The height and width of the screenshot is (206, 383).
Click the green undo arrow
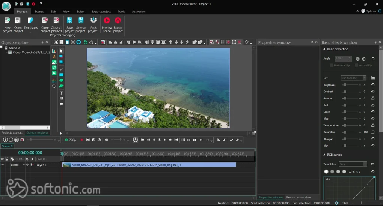[x=85, y=42]
